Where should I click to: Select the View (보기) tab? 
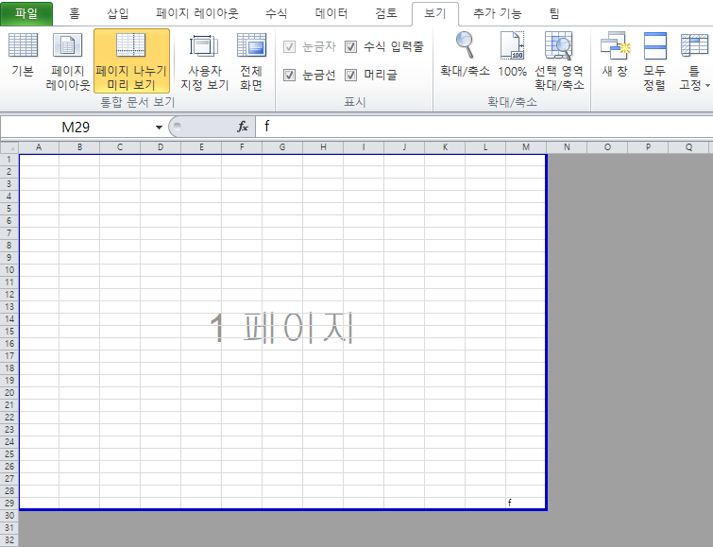(435, 13)
